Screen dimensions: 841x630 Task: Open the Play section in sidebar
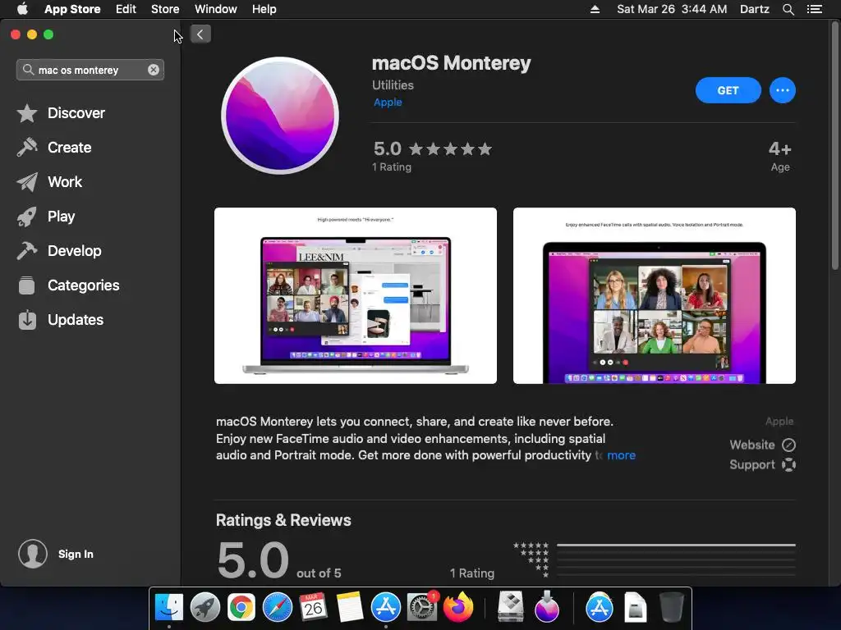tap(46, 217)
